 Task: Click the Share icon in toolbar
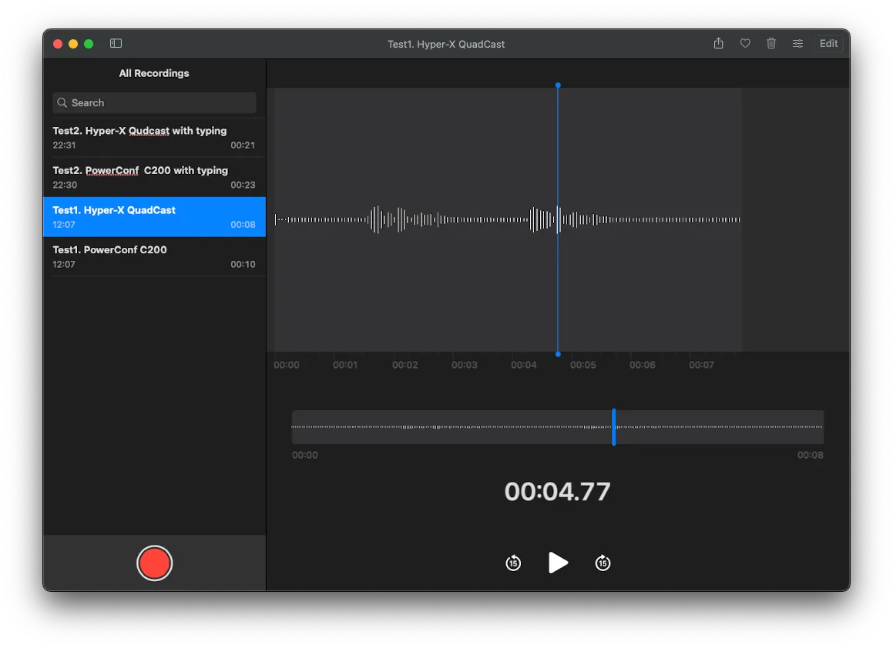pos(718,44)
